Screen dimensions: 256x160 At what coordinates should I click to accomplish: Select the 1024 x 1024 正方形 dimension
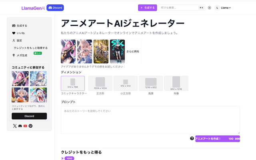point(100,83)
